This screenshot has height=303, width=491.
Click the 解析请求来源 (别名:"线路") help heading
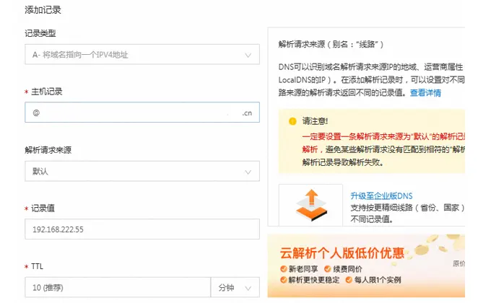pos(335,44)
